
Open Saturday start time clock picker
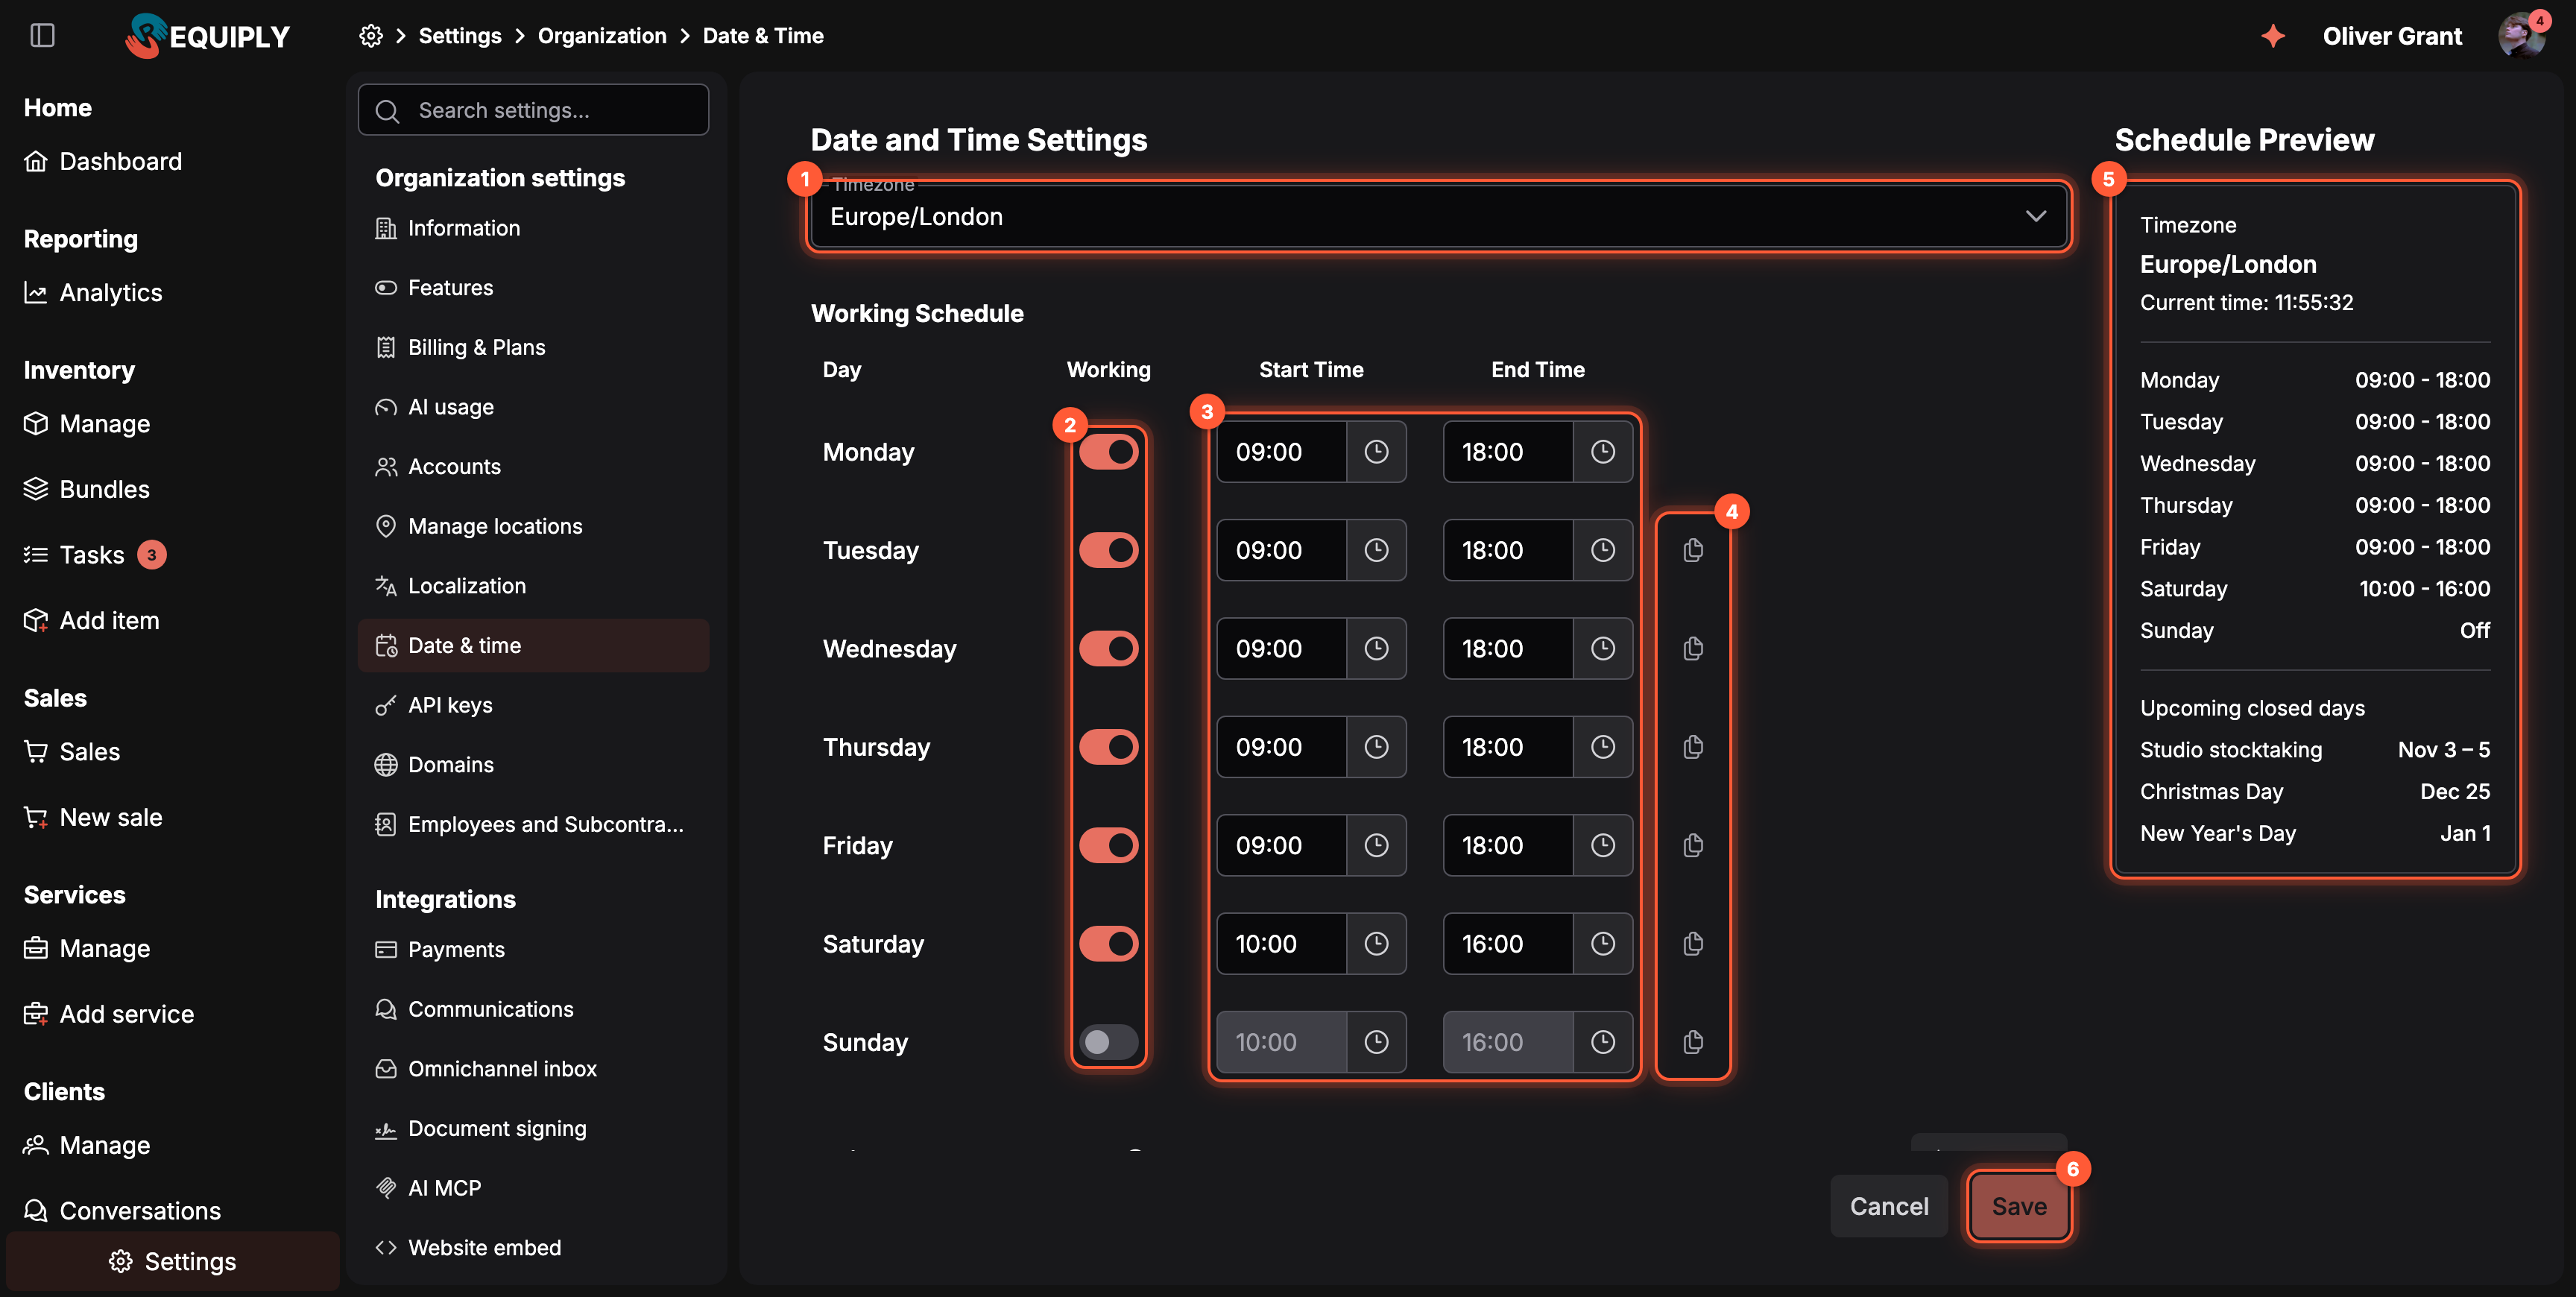1376,944
